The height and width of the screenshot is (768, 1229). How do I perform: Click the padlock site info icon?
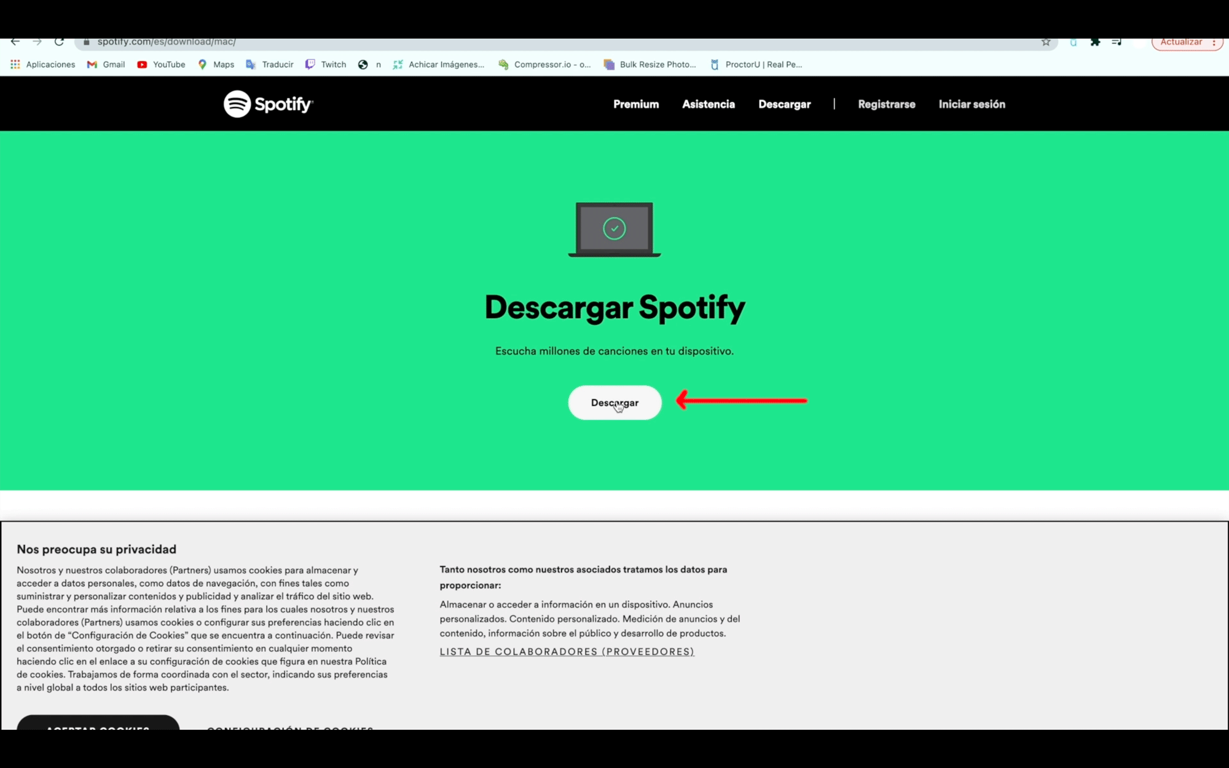coord(87,42)
